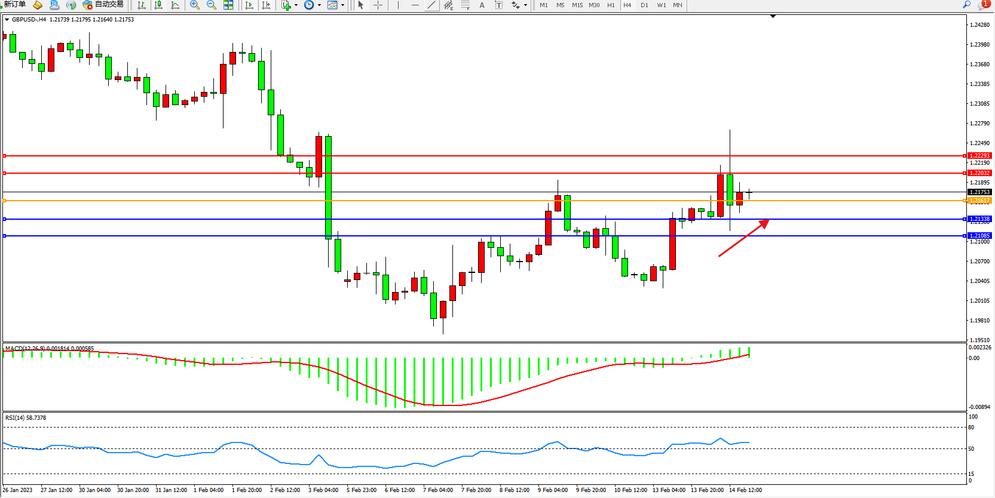Expand the indicators list dropdown arrow
Screen dimensions: 995x498
coord(296,5)
